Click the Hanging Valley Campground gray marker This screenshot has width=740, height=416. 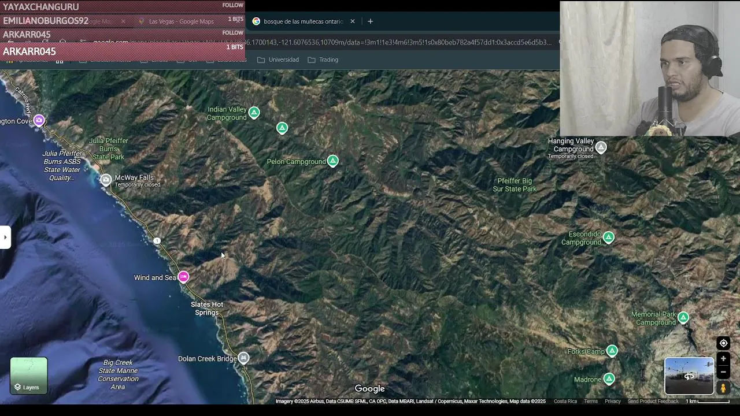click(x=601, y=147)
